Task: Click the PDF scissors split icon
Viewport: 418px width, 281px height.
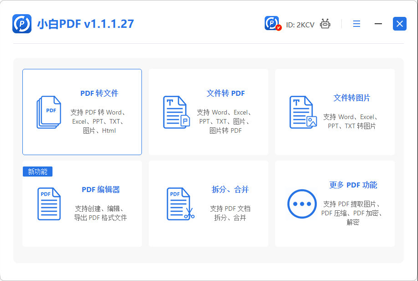Action: pyautogui.click(x=180, y=204)
